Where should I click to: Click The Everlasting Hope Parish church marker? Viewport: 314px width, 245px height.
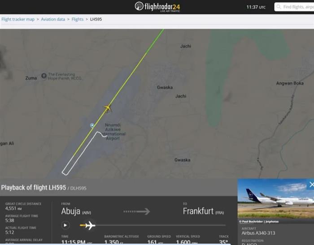tap(44, 76)
